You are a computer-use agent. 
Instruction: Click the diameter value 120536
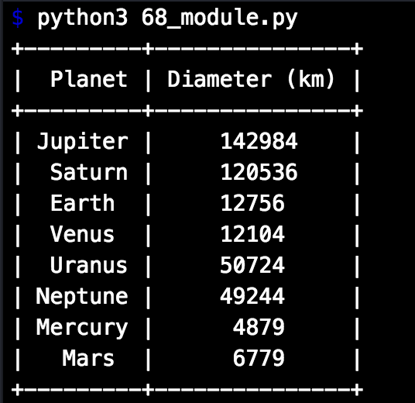coord(259,172)
